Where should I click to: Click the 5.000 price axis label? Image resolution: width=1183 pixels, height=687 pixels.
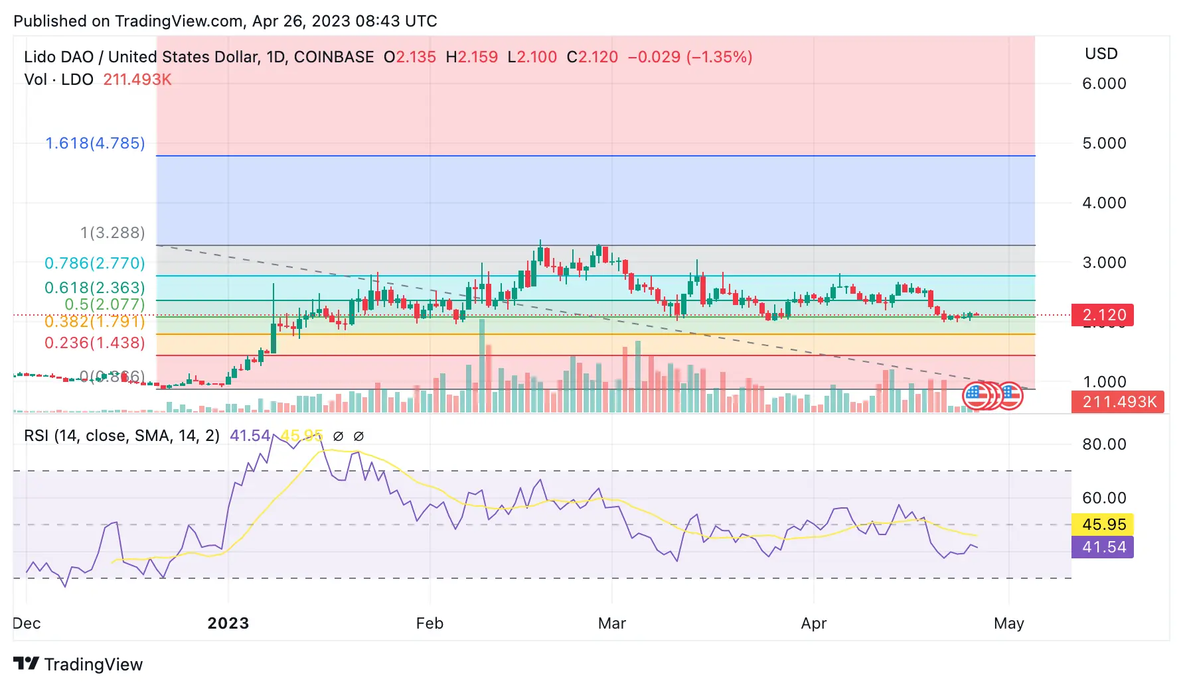pos(1104,143)
